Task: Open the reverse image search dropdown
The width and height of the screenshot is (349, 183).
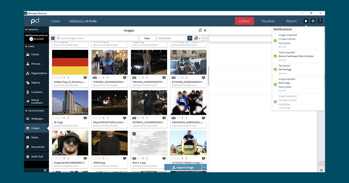Action: (198, 38)
